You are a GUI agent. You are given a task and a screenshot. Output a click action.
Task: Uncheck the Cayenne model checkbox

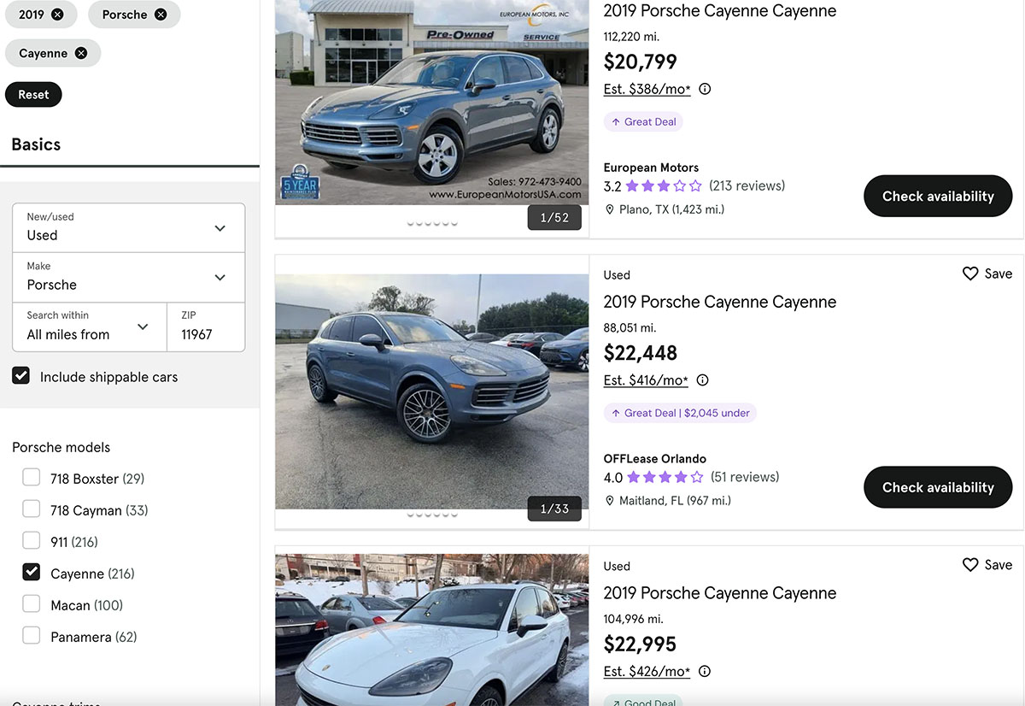[x=32, y=573]
